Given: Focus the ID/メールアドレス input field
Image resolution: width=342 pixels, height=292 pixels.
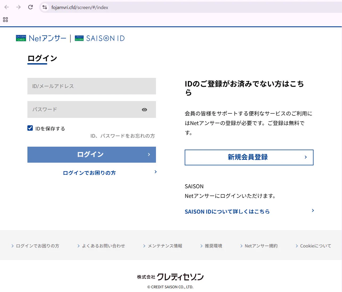Looking at the screenshot, I should click(x=92, y=86).
